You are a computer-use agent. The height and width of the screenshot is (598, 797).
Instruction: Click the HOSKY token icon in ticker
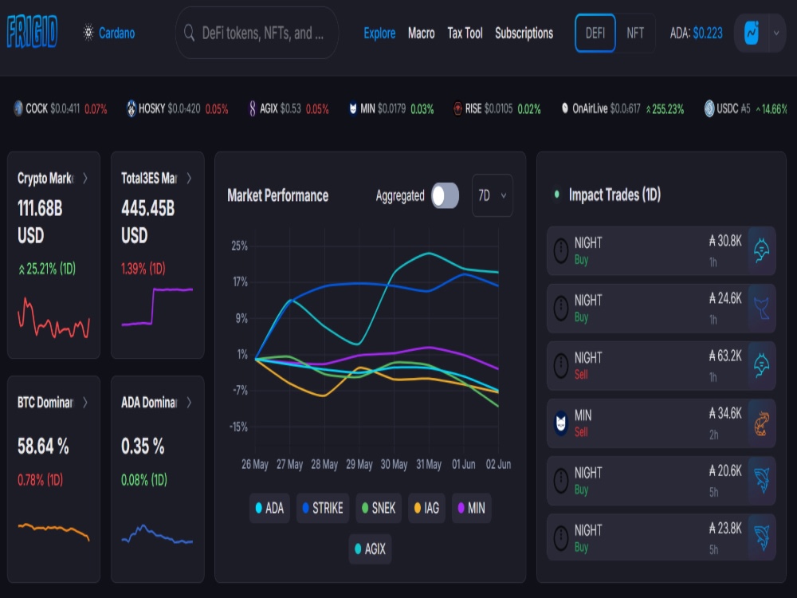coord(132,108)
